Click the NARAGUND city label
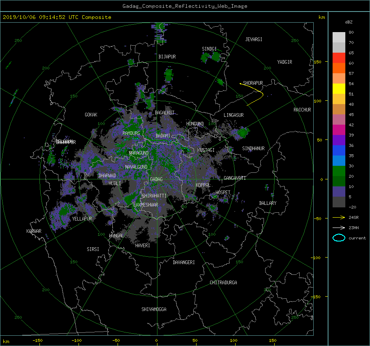 point(139,153)
